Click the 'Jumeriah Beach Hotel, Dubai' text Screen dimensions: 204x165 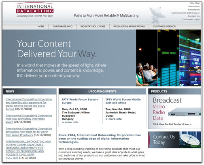[121, 114]
